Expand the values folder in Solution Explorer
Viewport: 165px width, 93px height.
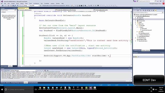(137, 32)
